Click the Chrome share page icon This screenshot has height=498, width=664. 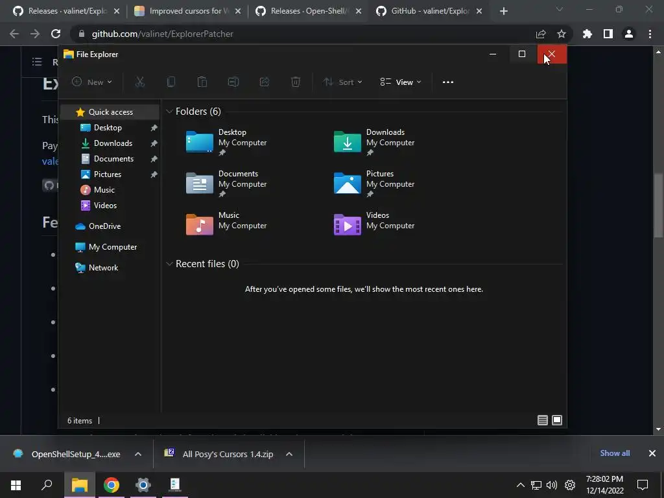541,34
